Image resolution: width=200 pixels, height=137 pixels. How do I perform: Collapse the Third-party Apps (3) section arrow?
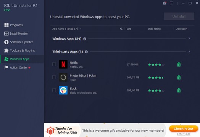[x=189, y=51]
